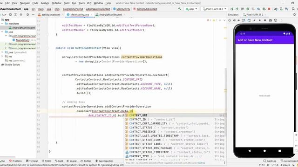Click Next Tip link in completion popup
The width and height of the screenshot is (298, 167).
click(x=201, y=163)
